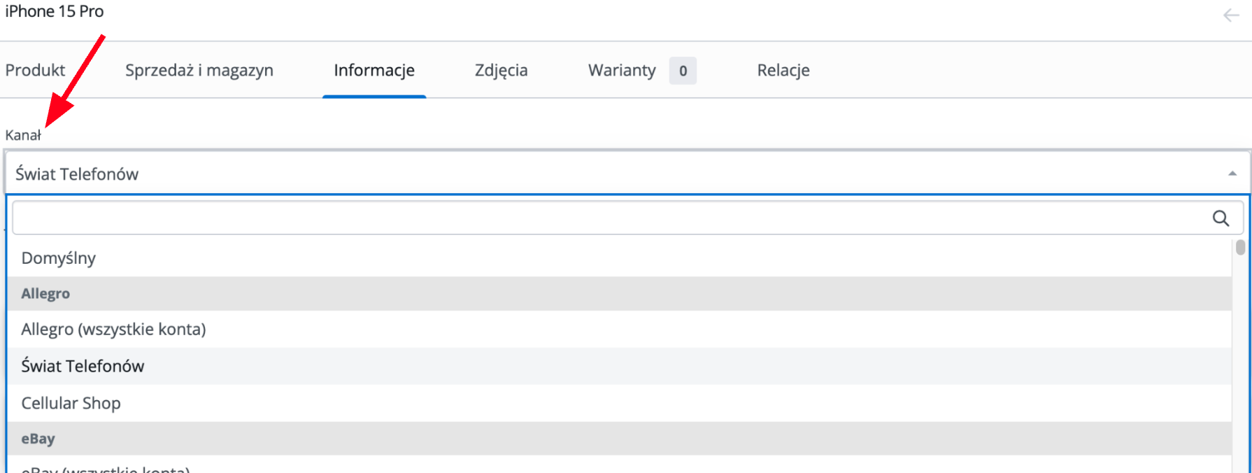Select the Informacje tab

point(374,70)
